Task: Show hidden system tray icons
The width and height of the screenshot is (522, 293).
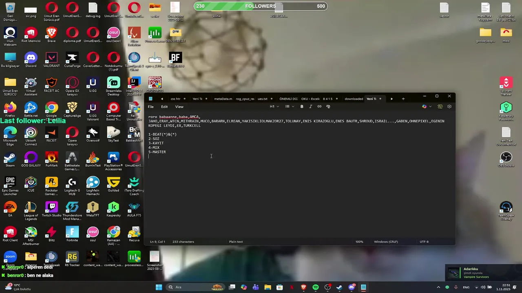Action: tap(438, 287)
